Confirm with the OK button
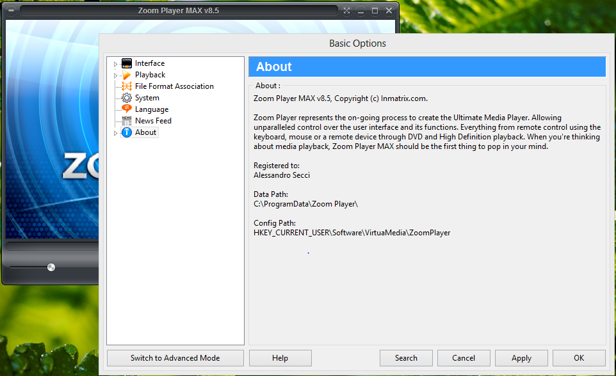Screen dimensions: 616x376 [x=579, y=358]
